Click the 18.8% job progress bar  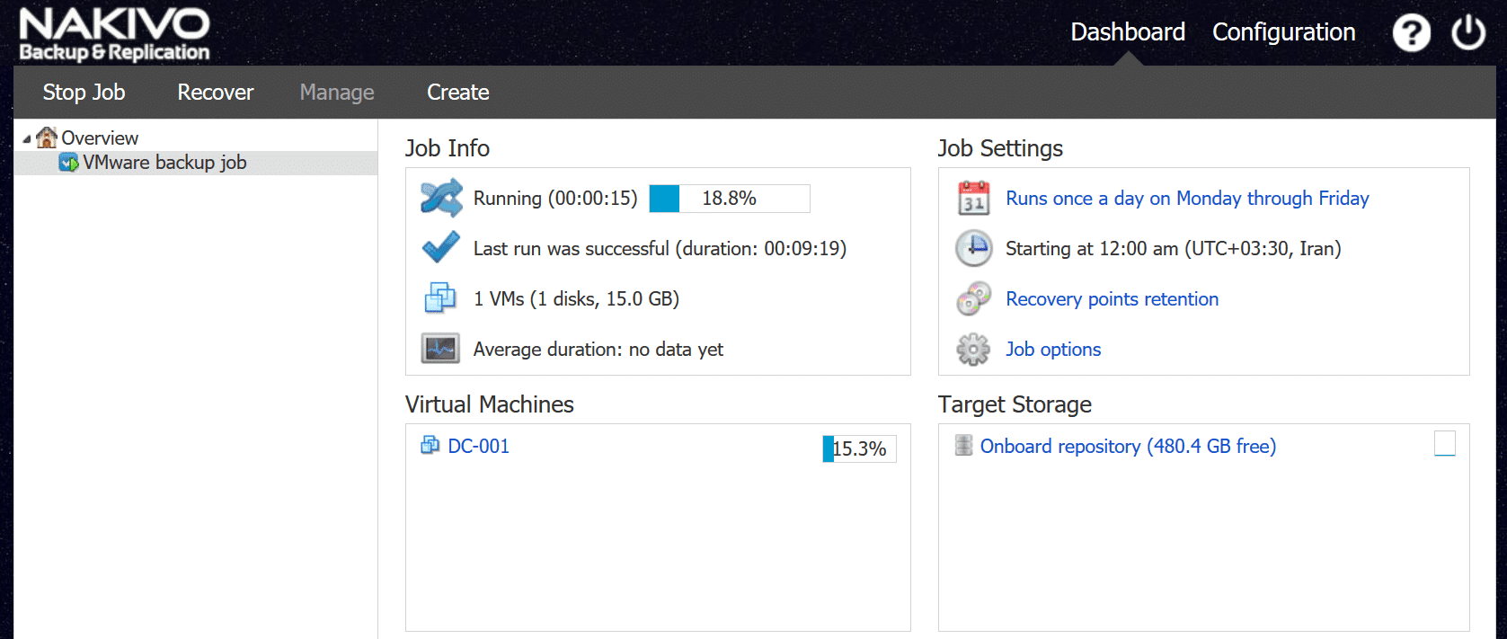tap(730, 198)
